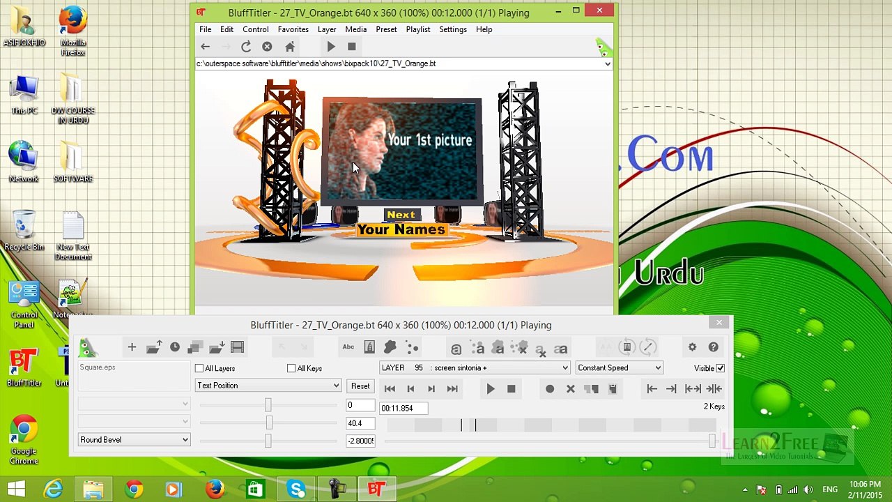Click tool window stop button

[x=512, y=389]
